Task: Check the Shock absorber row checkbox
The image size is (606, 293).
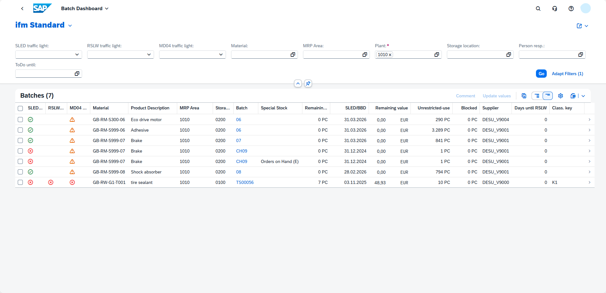Action: [x=20, y=172]
